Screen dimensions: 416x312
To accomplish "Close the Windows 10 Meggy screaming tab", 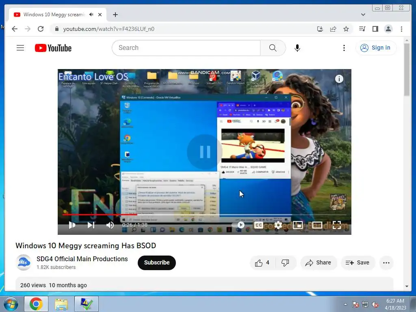I will (x=100, y=15).
